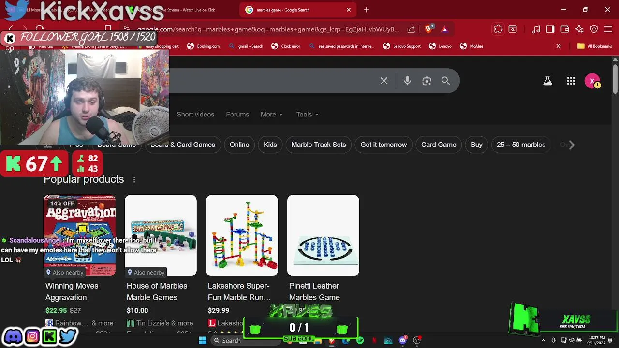This screenshot has height=348, width=619.
Task: Select the Online filter chip
Action: click(x=239, y=145)
